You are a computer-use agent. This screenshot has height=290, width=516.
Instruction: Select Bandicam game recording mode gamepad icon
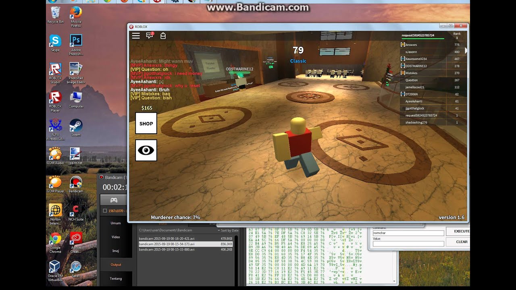point(114,200)
